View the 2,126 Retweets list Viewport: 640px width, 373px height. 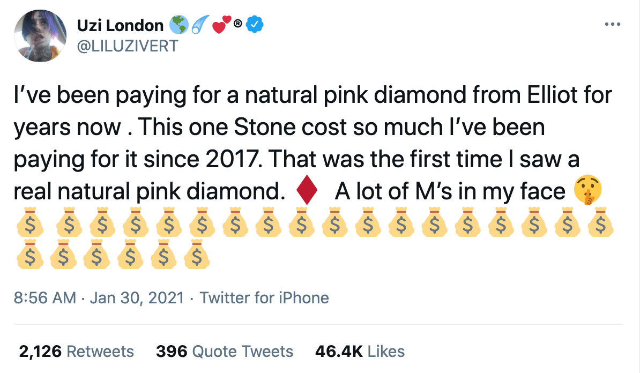76,352
